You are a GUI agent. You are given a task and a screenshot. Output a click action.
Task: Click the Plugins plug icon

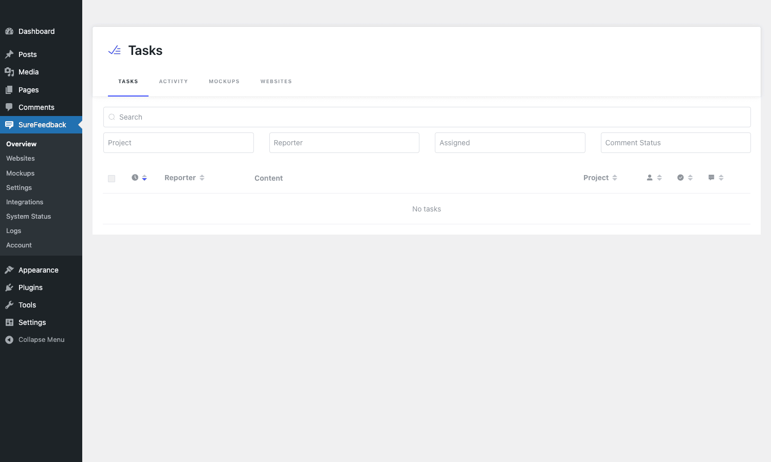(x=9, y=287)
